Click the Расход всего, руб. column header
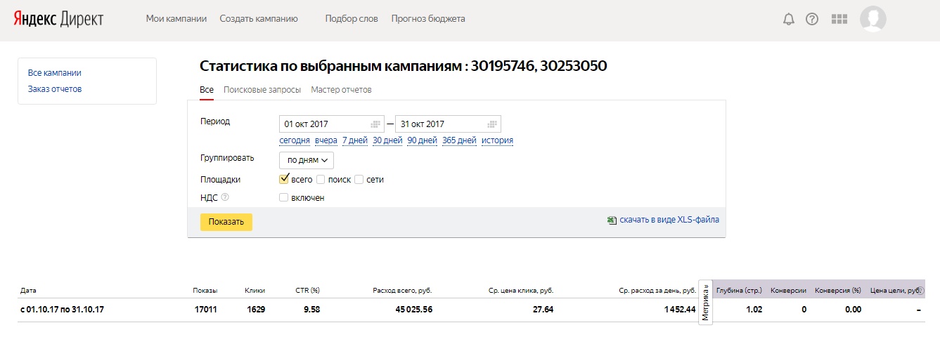The image size is (940, 337). 402,290
